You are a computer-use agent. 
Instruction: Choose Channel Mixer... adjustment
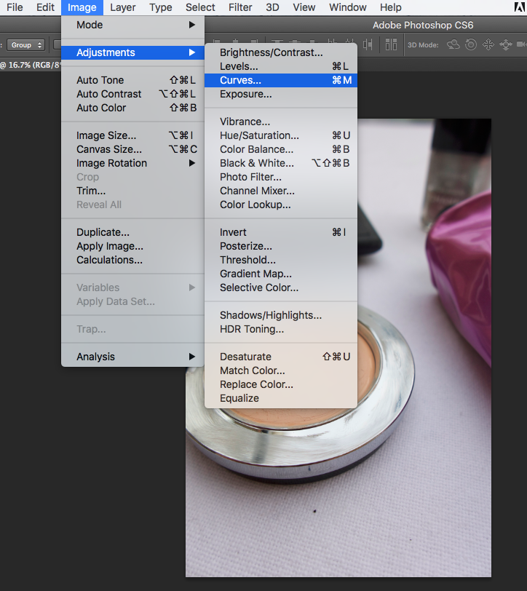(281, 191)
